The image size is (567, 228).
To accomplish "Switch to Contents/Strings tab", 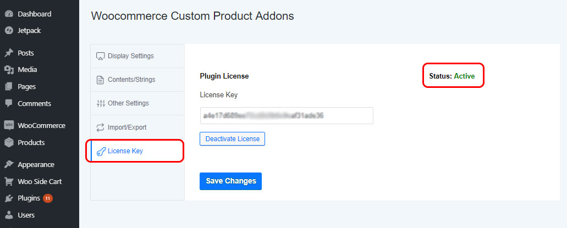I will pyautogui.click(x=137, y=80).
